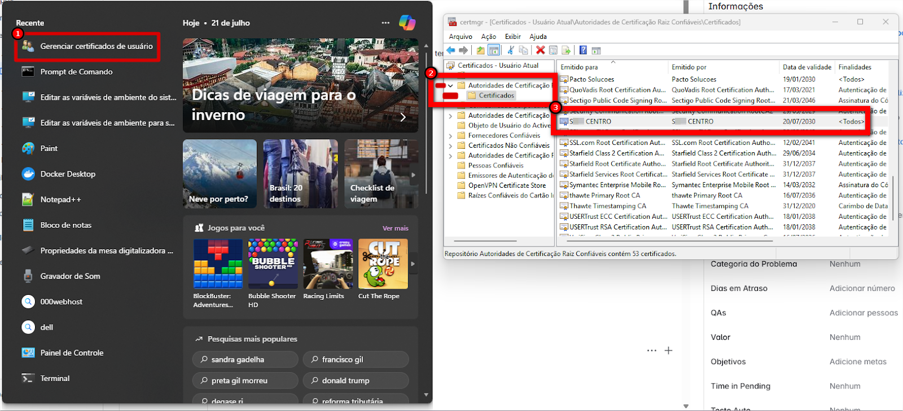Viewport: 903px width, 411px height.
Task: Launch Docker Desktop from the recent list
Action: (x=68, y=174)
